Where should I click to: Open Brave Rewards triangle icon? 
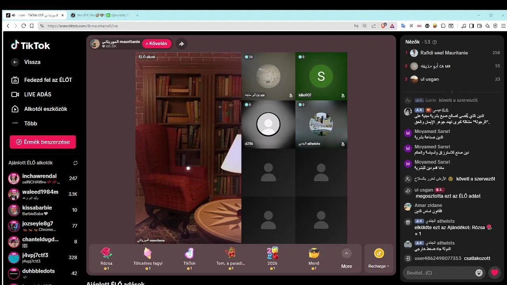(392, 26)
